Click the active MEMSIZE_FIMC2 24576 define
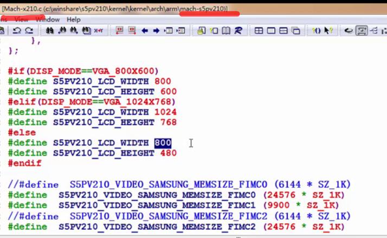Viewport: 387px width, 238px height. pos(177,227)
